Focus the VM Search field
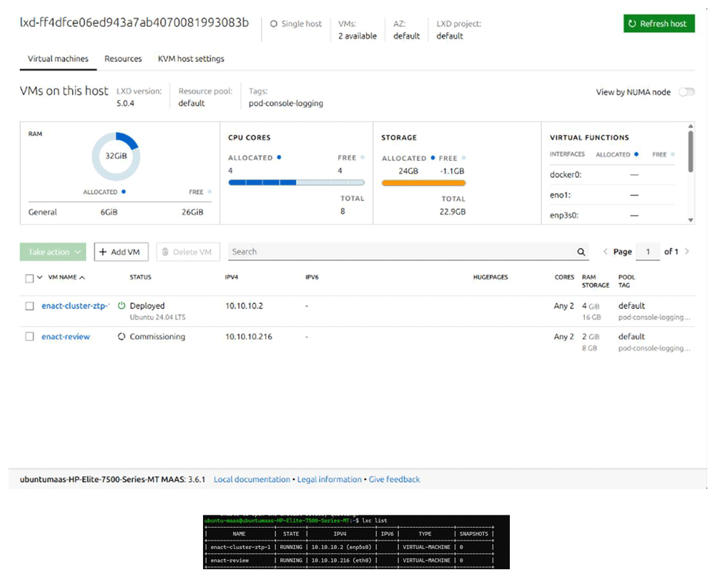The width and height of the screenshot is (715, 577). pyautogui.click(x=408, y=252)
